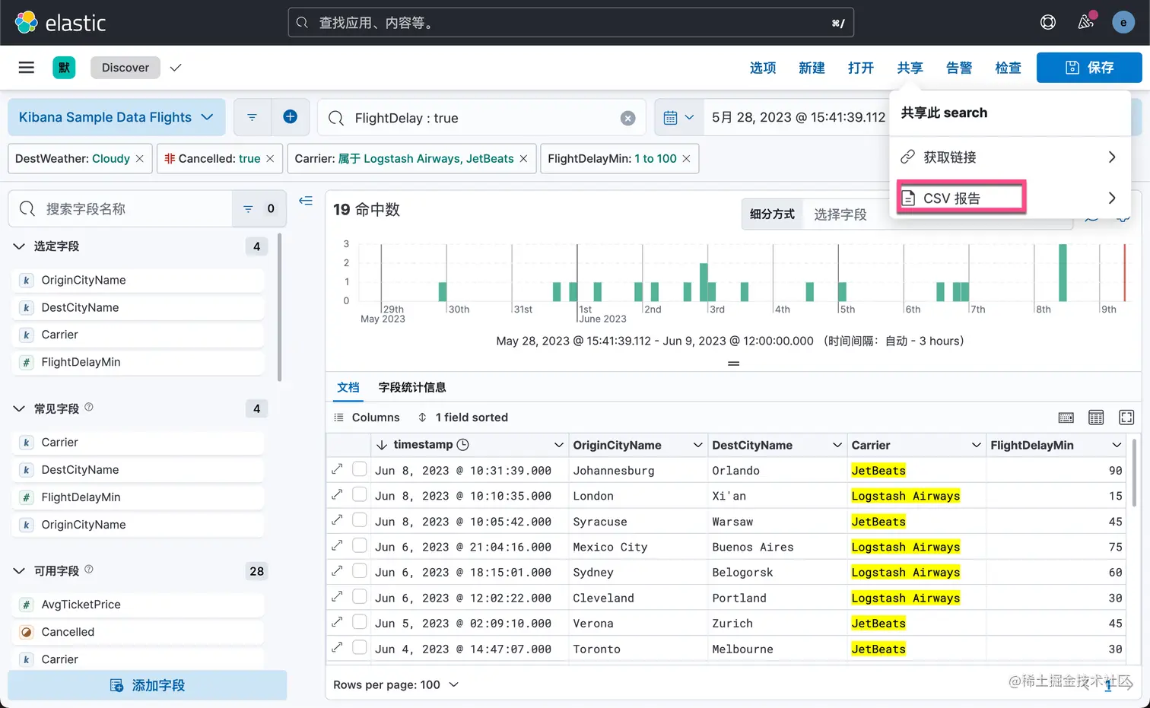This screenshot has height=708, width=1150.
Task: Expand the Sydney row document details
Action: click(x=337, y=571)
